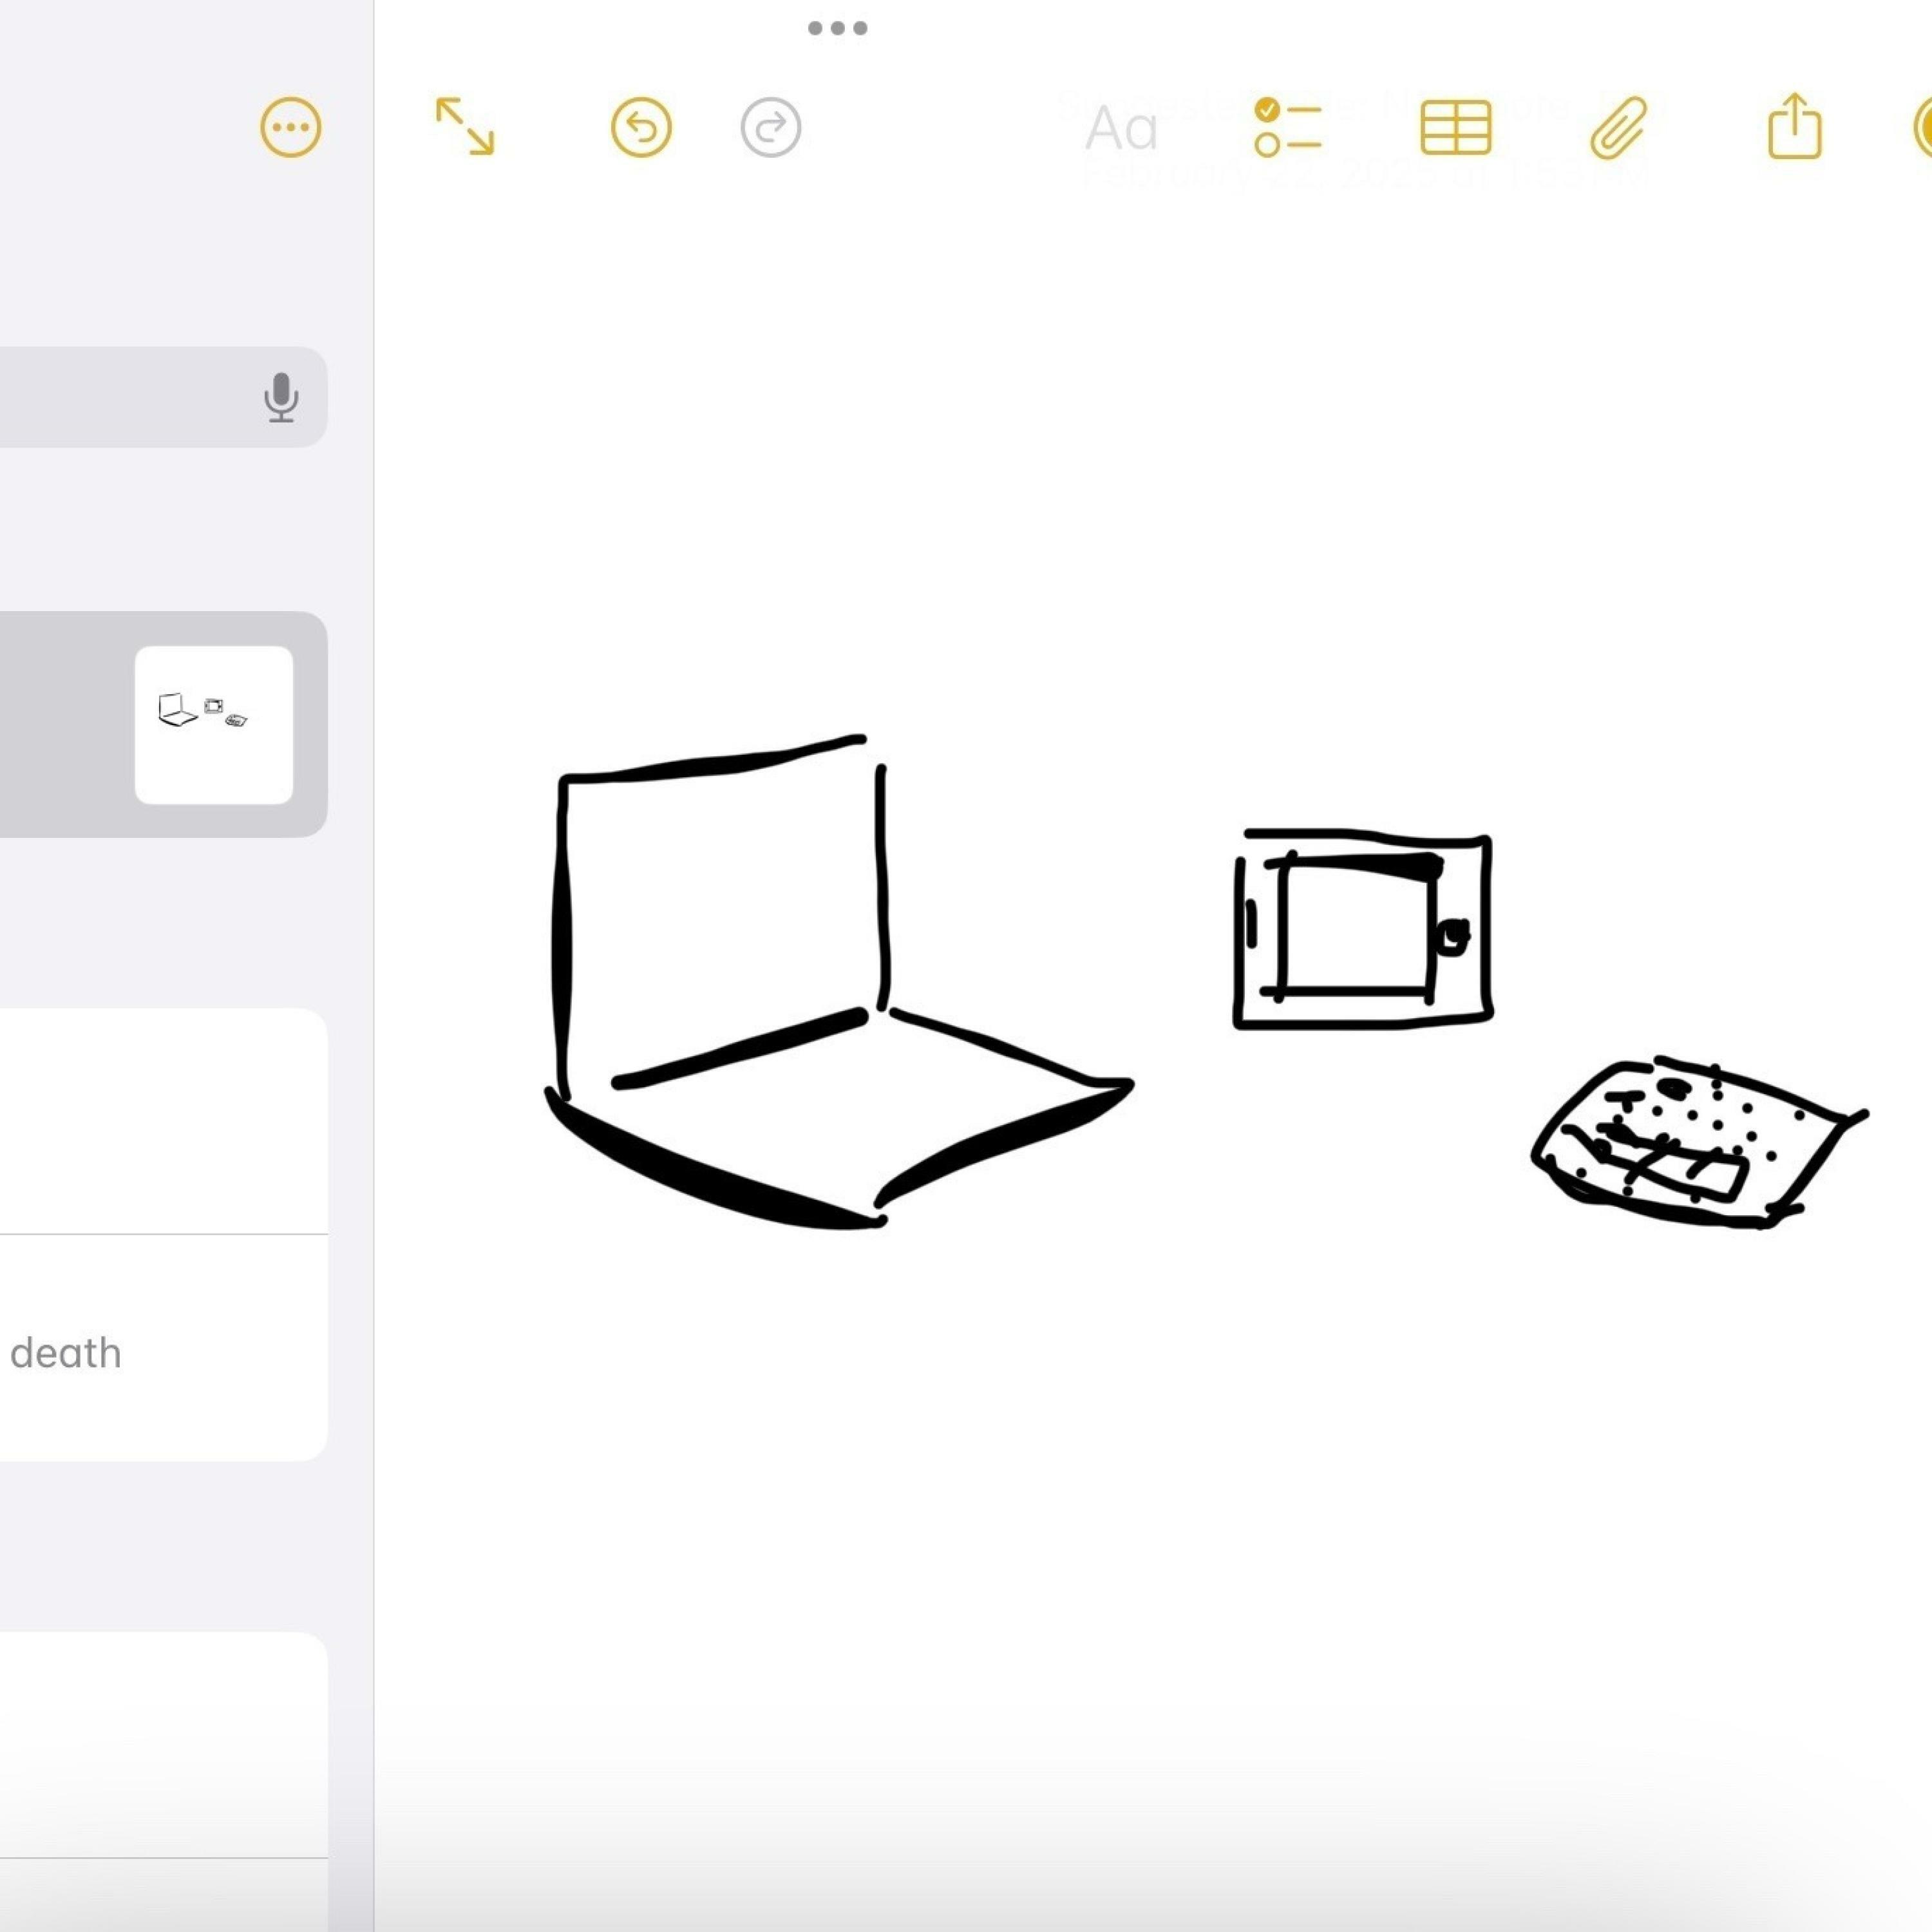Open the sidebar more options ellipsis button

pos(290,127)
